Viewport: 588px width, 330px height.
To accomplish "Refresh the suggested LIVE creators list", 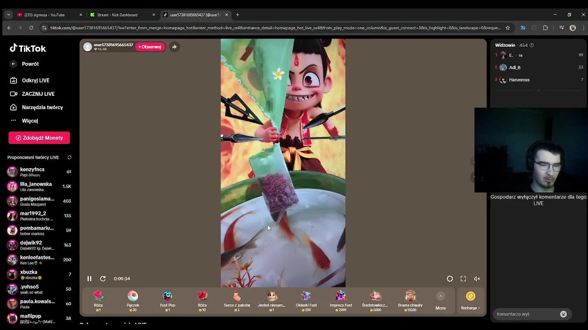I will (69, 157).
